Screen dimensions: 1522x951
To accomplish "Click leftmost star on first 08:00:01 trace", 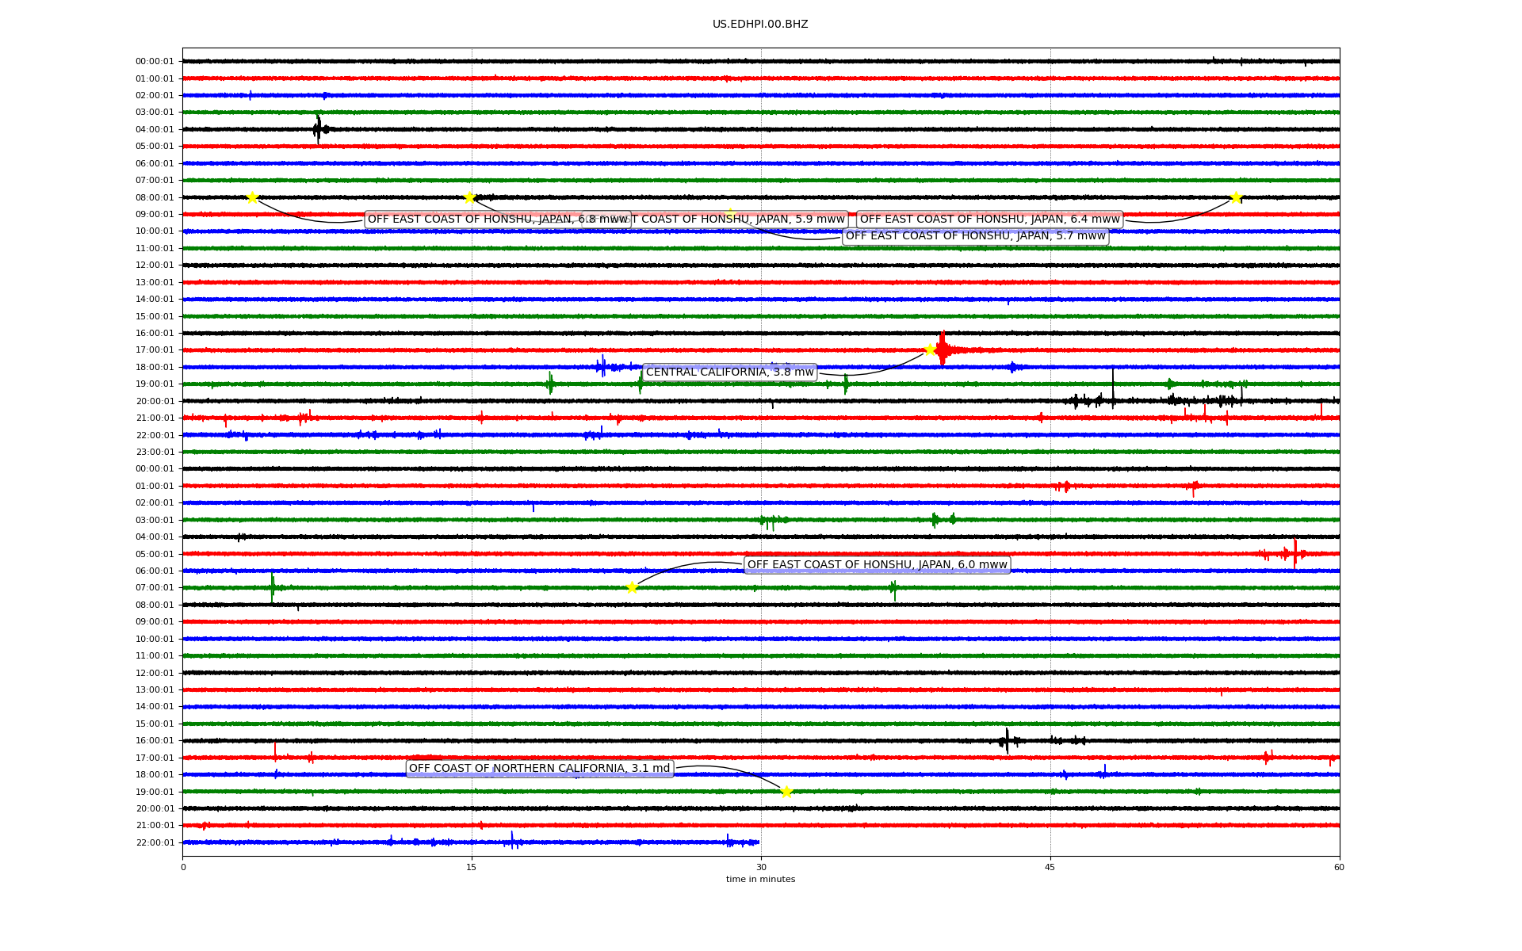I will point(252,197).
